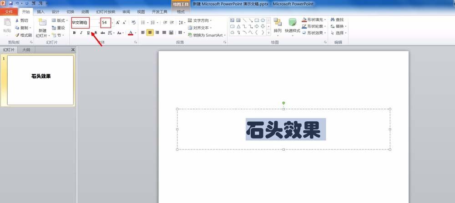
Task: Apply bold formatting with B button
Action: coord(74,33)
